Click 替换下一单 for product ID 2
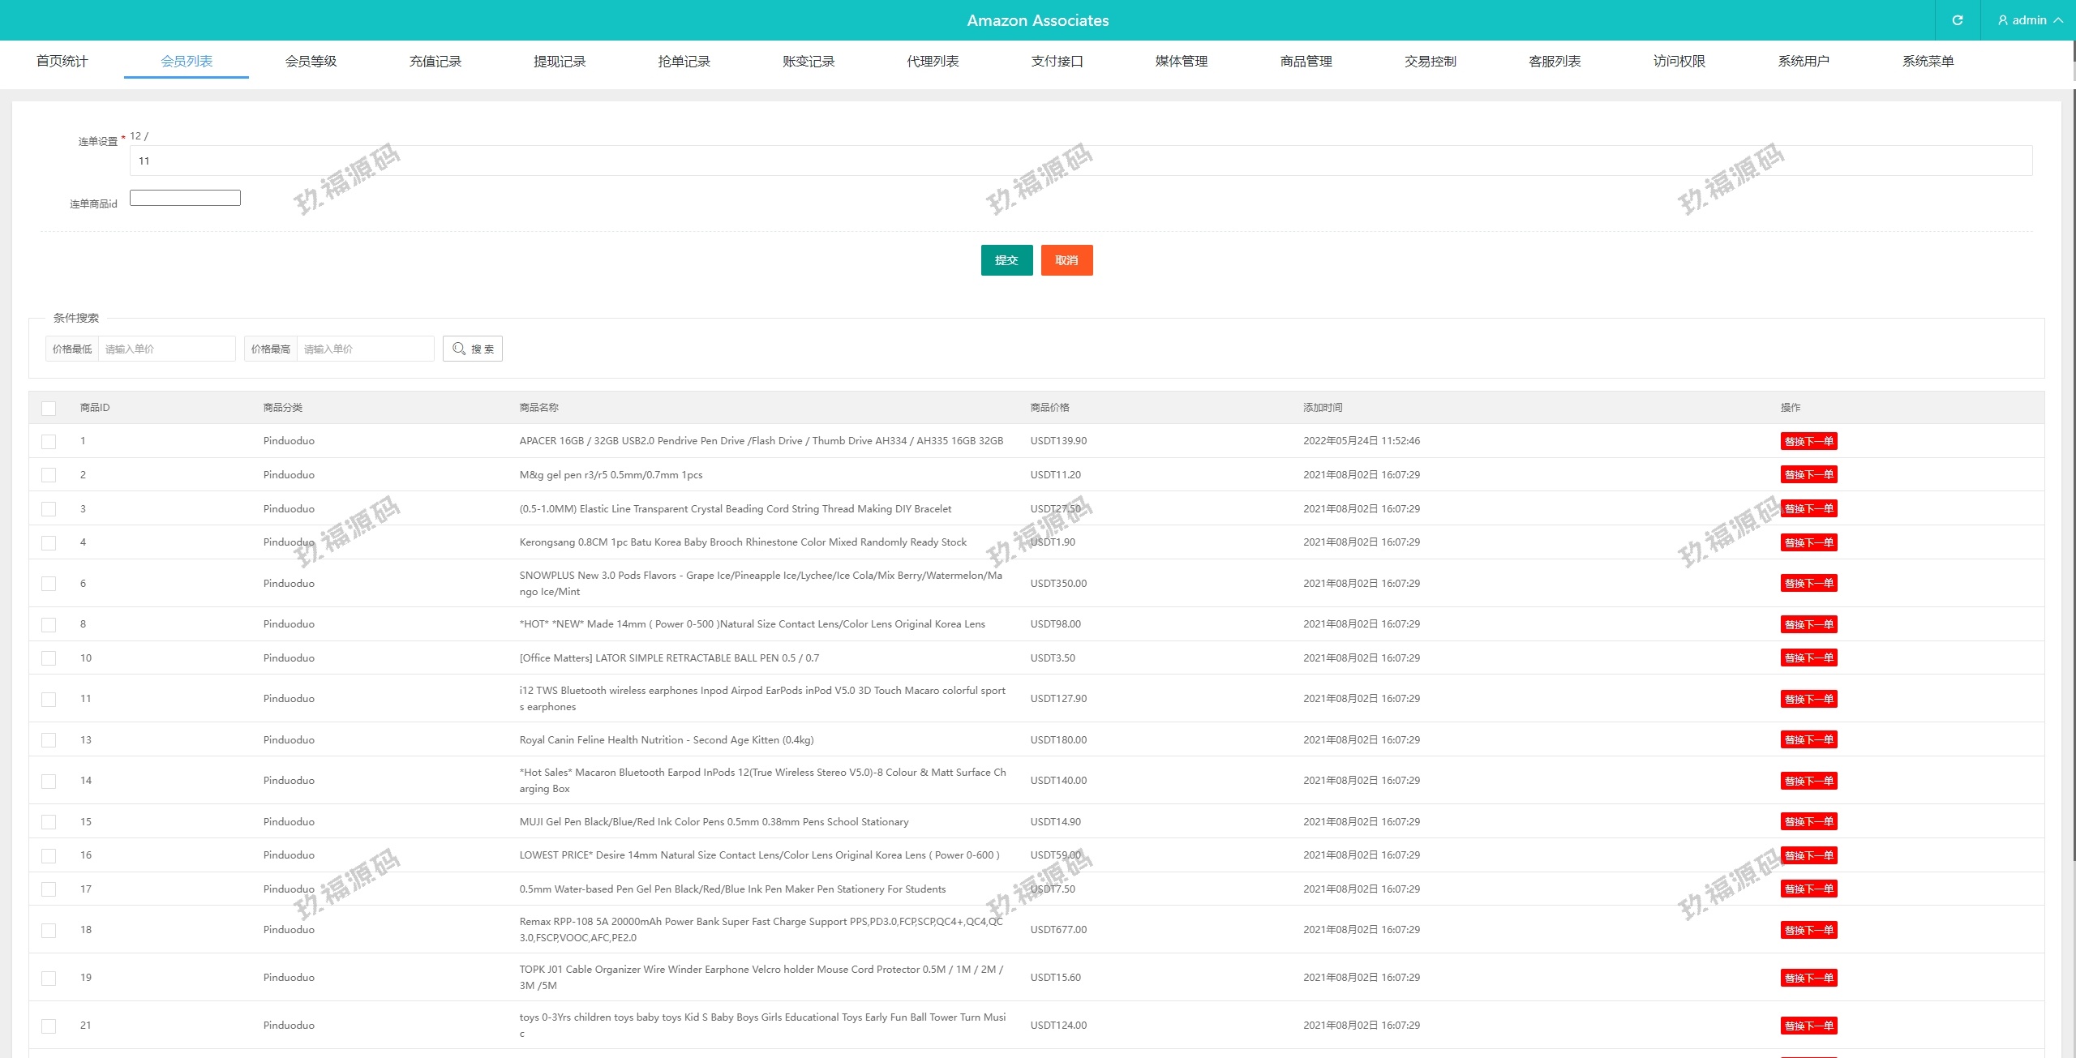This screenshot has height=1058, width=2076. pos(1808,475)
